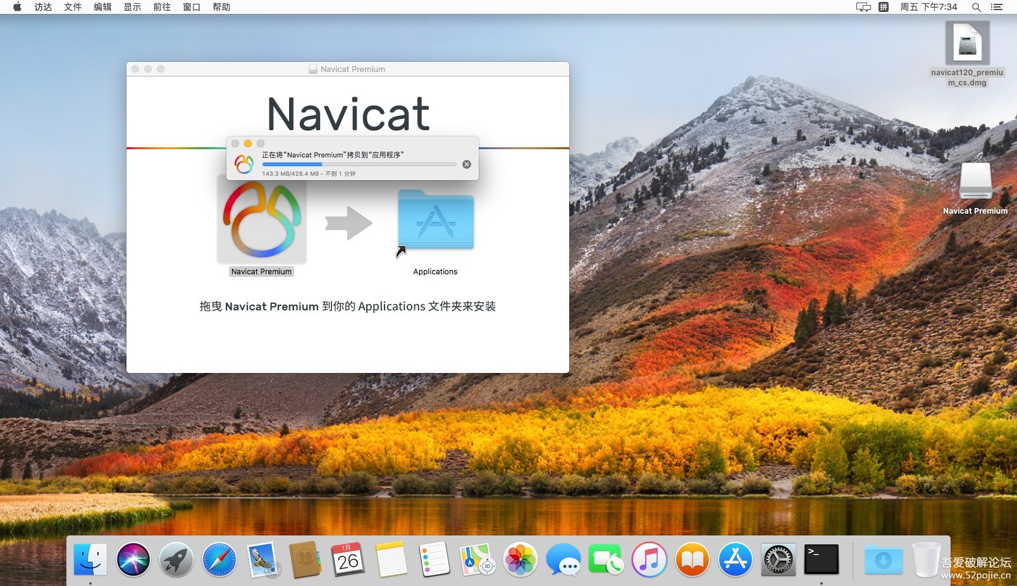Select the Navicat Premium app icon in installer
1017x586 pixels.
[x=262, y=219]
